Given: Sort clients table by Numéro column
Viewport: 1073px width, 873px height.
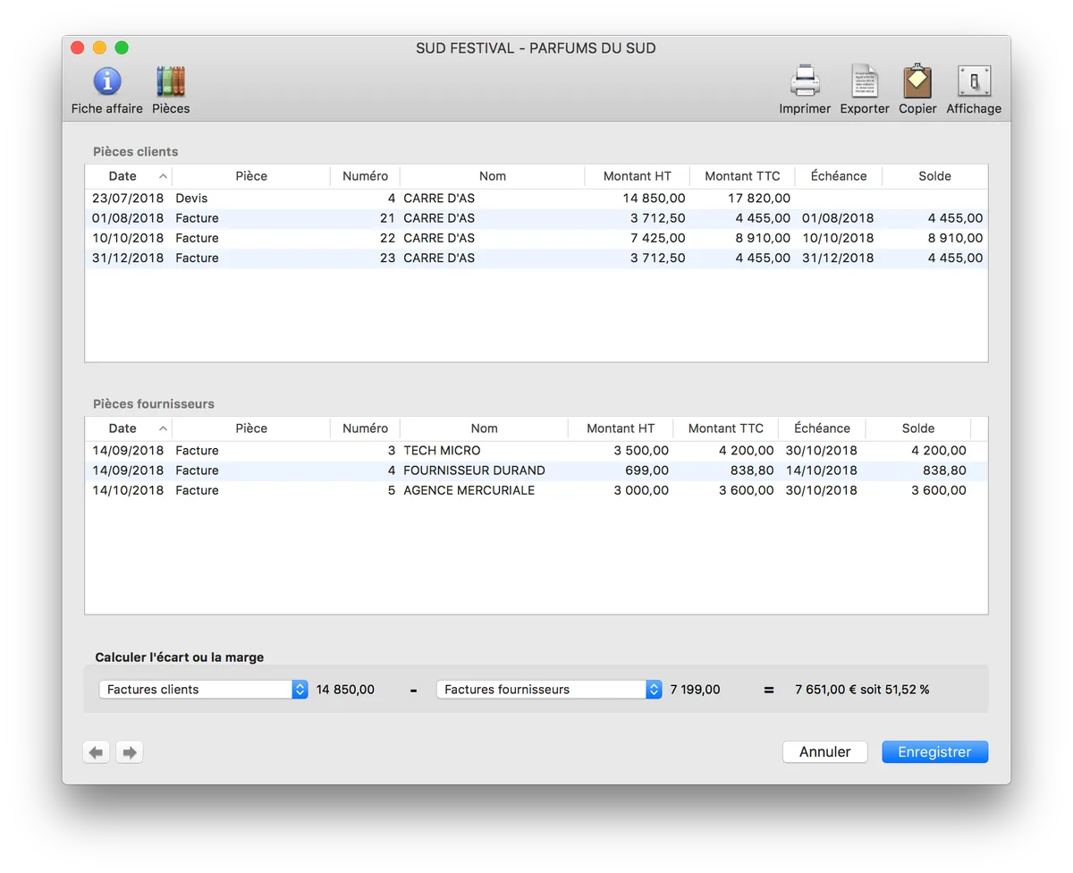Looking at the screenshot, I should pyautogui.click(x=365, y=176).
